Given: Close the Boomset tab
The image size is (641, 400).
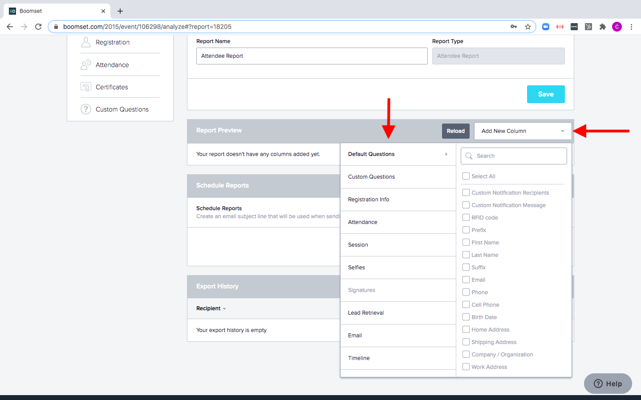Looking at the screenshot, I should [x=103, y=11].
